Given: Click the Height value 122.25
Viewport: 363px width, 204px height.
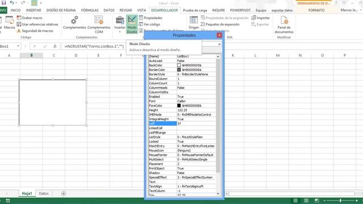Looking at the screenshot, I should coord(183,110).
